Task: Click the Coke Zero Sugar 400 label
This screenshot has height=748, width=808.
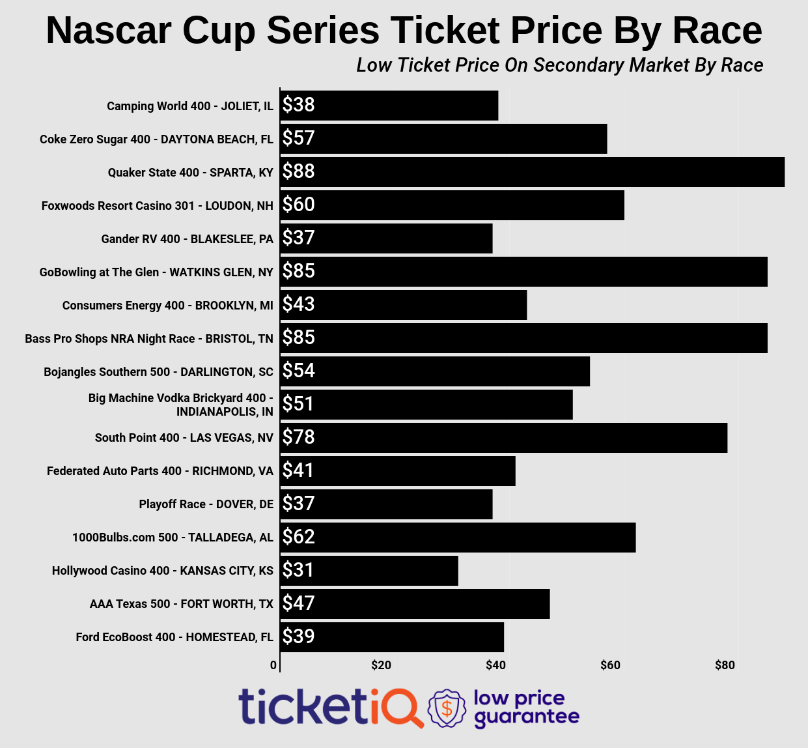Action: coord(156,139)
